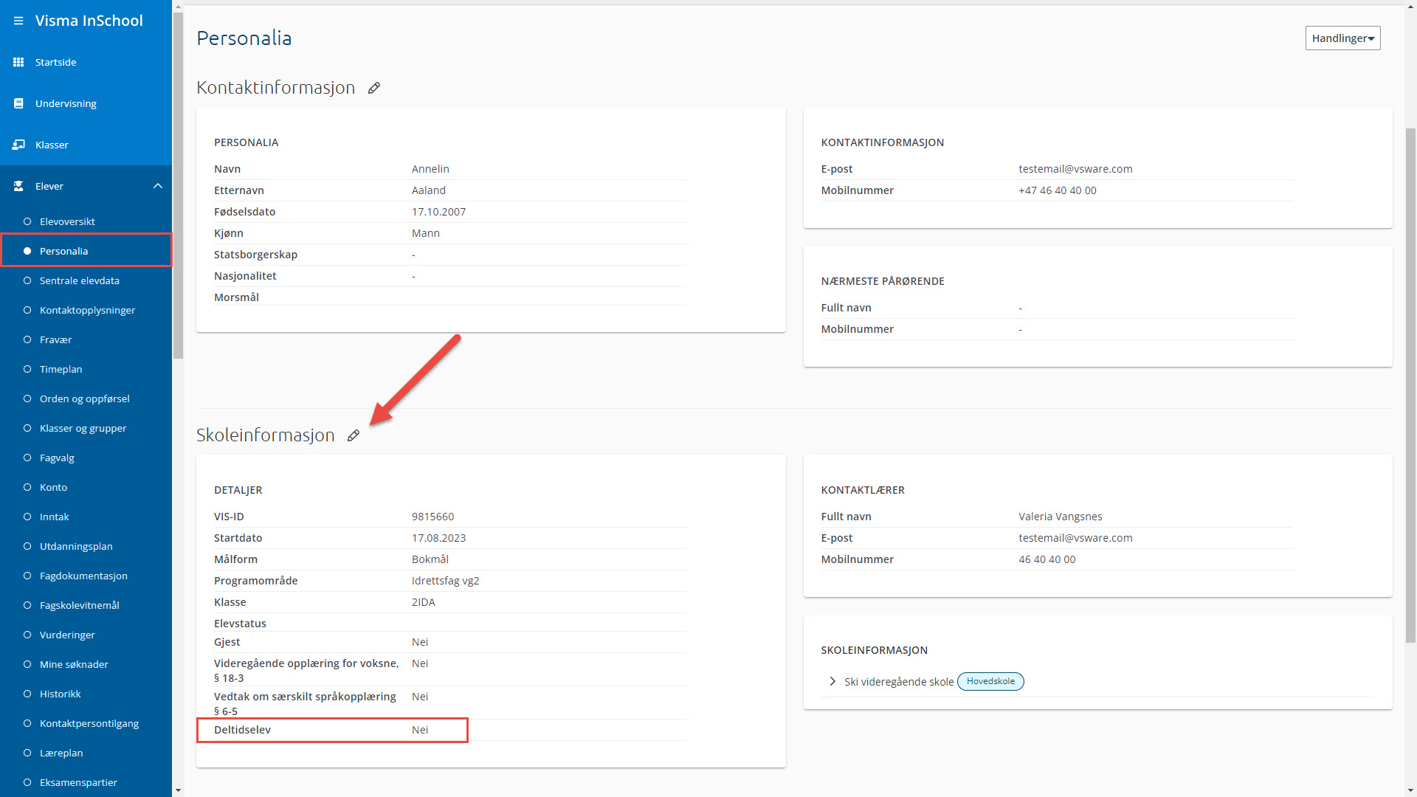
Task: Click mobile number +47 46 40 40 00
Action: [1058, 190]
